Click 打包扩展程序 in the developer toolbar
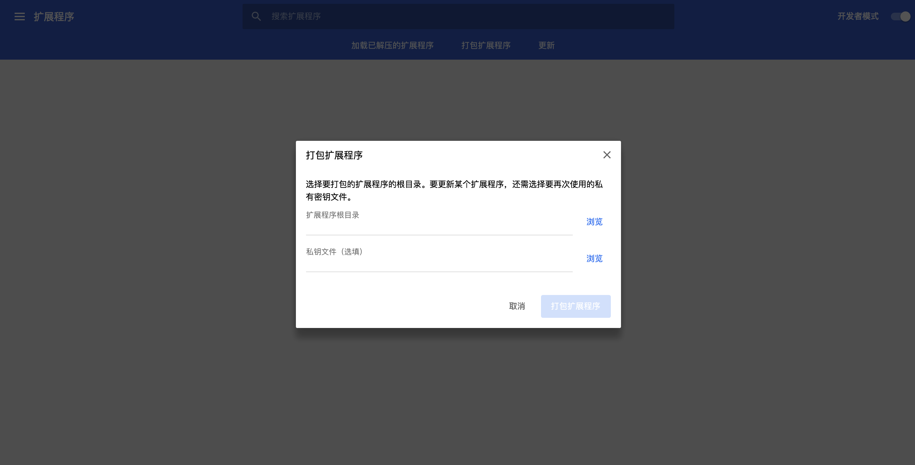This screenshot has height=465, width=915. click(x=485, y=45)
